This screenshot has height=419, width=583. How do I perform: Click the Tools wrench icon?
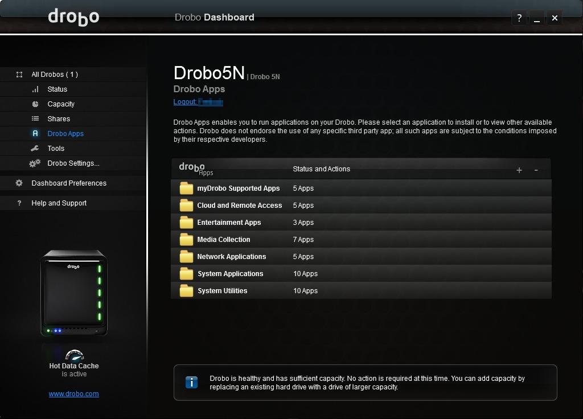[x=35, y=149]
